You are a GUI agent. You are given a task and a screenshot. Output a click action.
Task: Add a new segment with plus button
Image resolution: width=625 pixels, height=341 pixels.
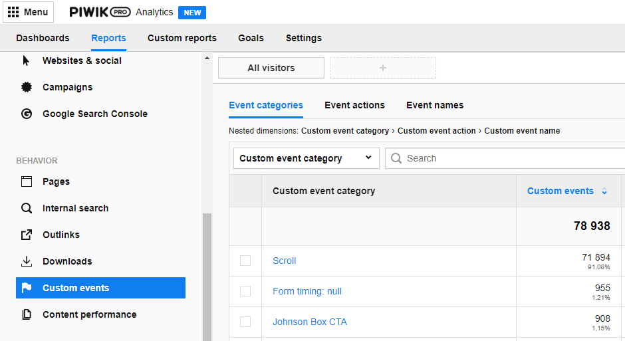point(382,68)
